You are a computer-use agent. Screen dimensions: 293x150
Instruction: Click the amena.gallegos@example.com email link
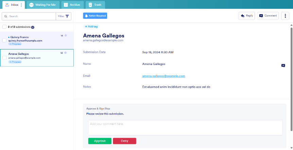(163, 76)
